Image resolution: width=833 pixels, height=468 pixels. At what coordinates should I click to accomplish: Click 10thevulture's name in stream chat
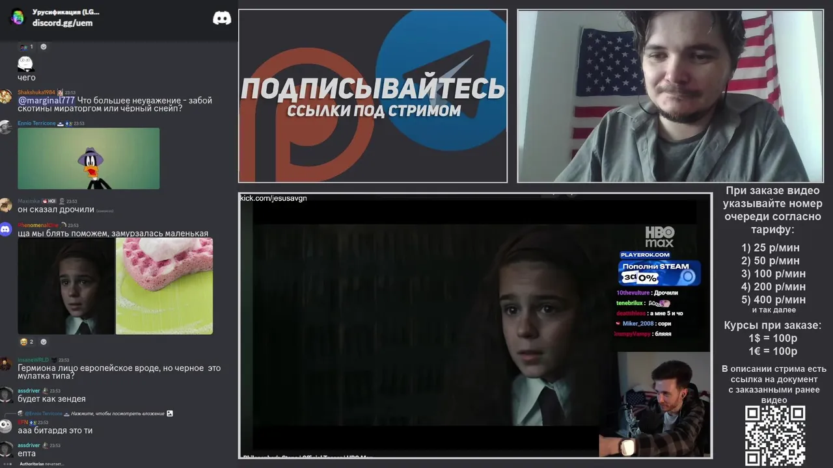(633, 293)
